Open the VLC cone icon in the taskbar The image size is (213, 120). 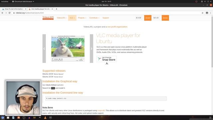45,118
